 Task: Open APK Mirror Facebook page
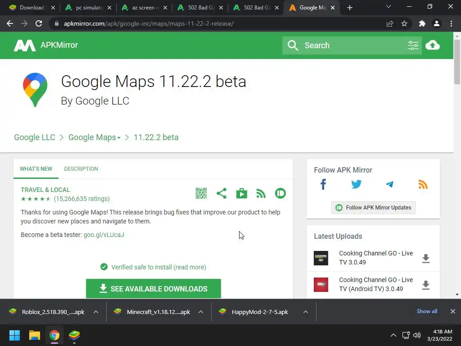click(323, 184)
